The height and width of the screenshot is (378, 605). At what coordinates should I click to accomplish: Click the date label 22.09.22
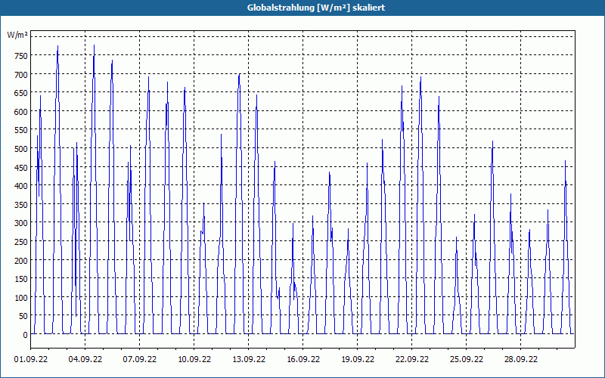(x=411, y=359)
